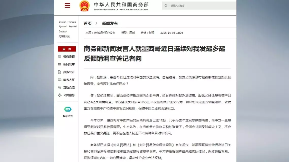The image size is (289, 162).
Task: Select the red 首页 sidebar button
Action: tap(67, 49)
